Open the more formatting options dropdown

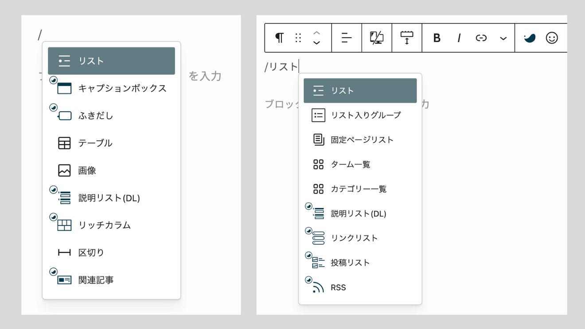(x=503, y=39)
